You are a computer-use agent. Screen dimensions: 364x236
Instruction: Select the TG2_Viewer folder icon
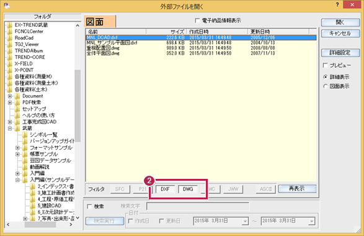(x=9, y=45)
